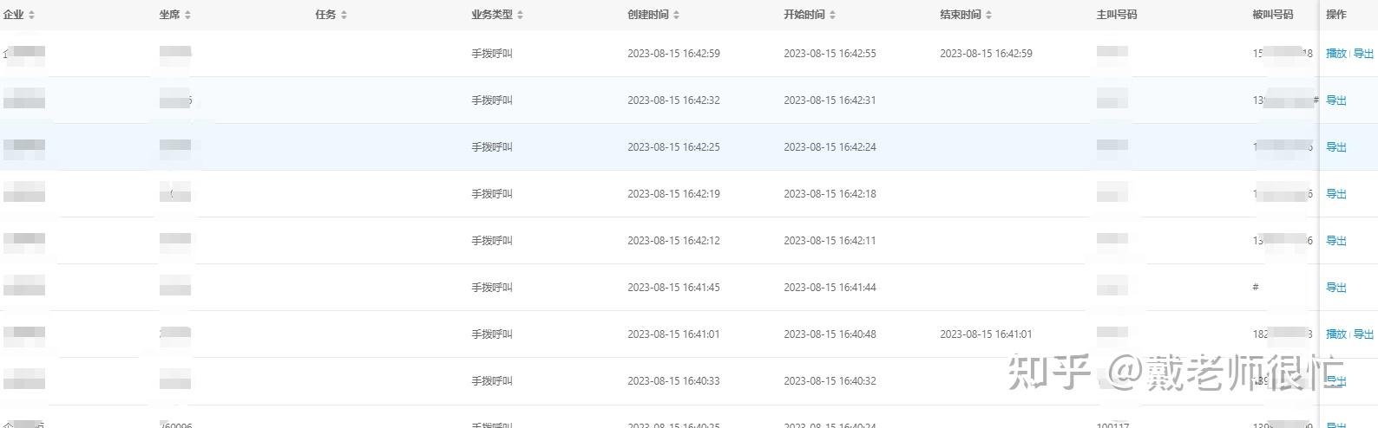This screenshot has width=1378, height=428.
Task: Select the 手拨呼叫 cell in the 16:40:33 row
Action: pos(492,381)
